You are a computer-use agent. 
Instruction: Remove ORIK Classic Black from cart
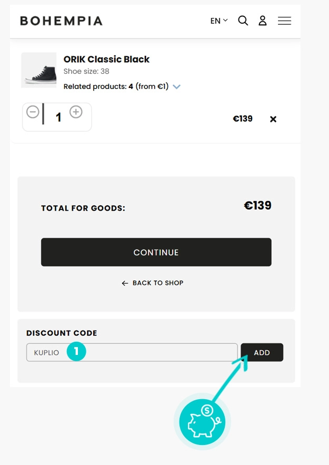273,119
